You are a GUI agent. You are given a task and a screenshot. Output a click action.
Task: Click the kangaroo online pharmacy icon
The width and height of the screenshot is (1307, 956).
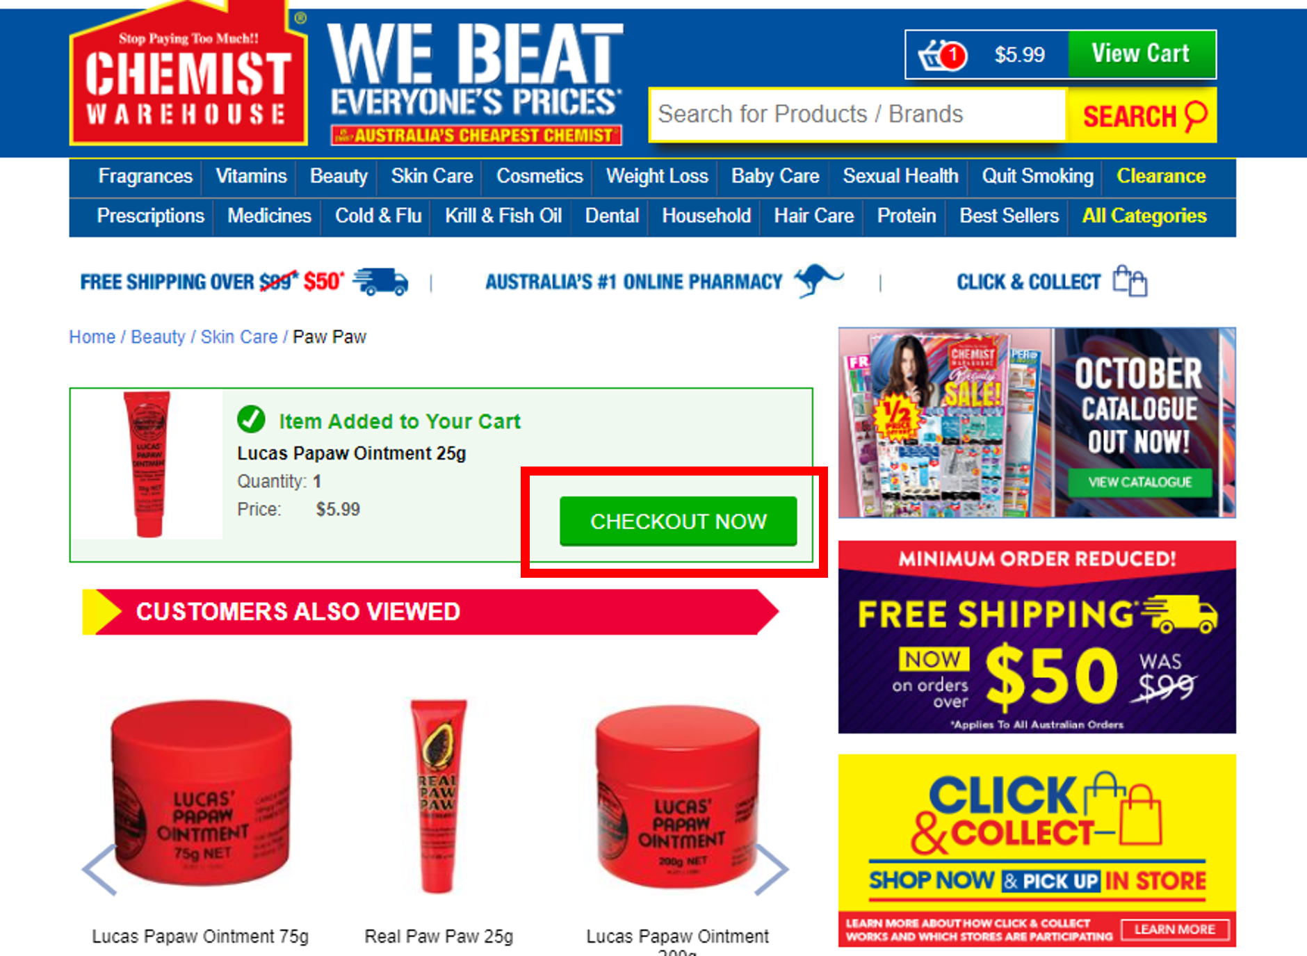818,280
